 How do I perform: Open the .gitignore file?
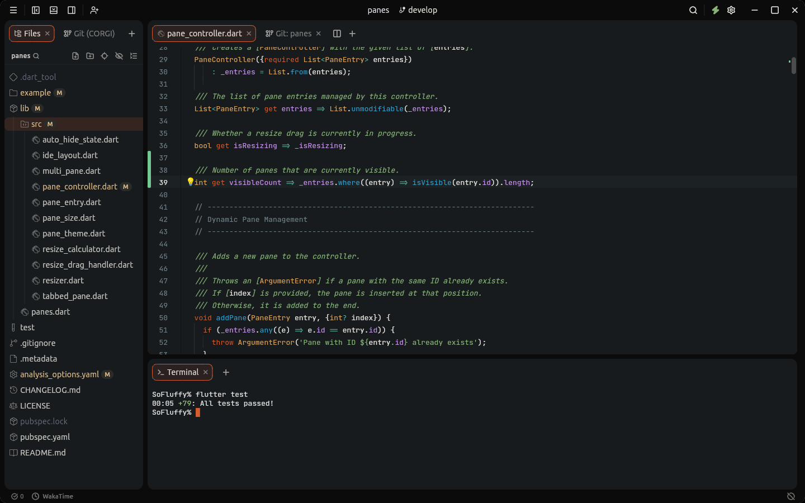pos(74,343)
